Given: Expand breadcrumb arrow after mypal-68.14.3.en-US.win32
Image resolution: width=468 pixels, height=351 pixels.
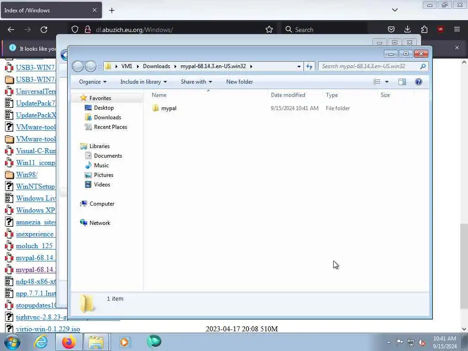Looking at the screenshot, I should pyautogui.click(x=251, y=66).
